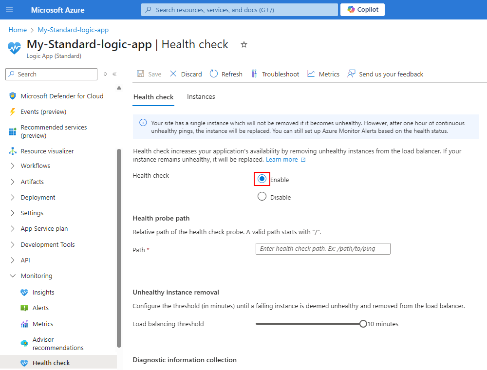487x370 pixels.
Task: Open Resource visualizer
Action: [47, 151]
